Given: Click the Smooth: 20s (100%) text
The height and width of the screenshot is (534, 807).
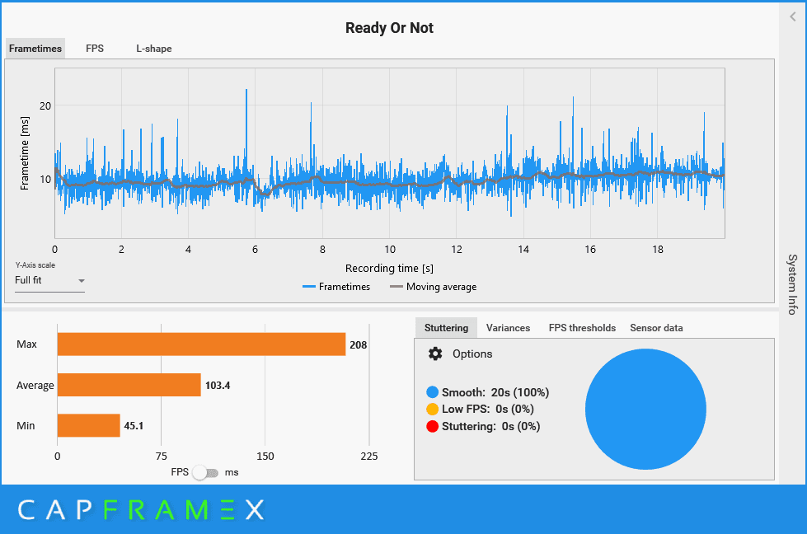Looking at the screenshot, I should 495,392.
